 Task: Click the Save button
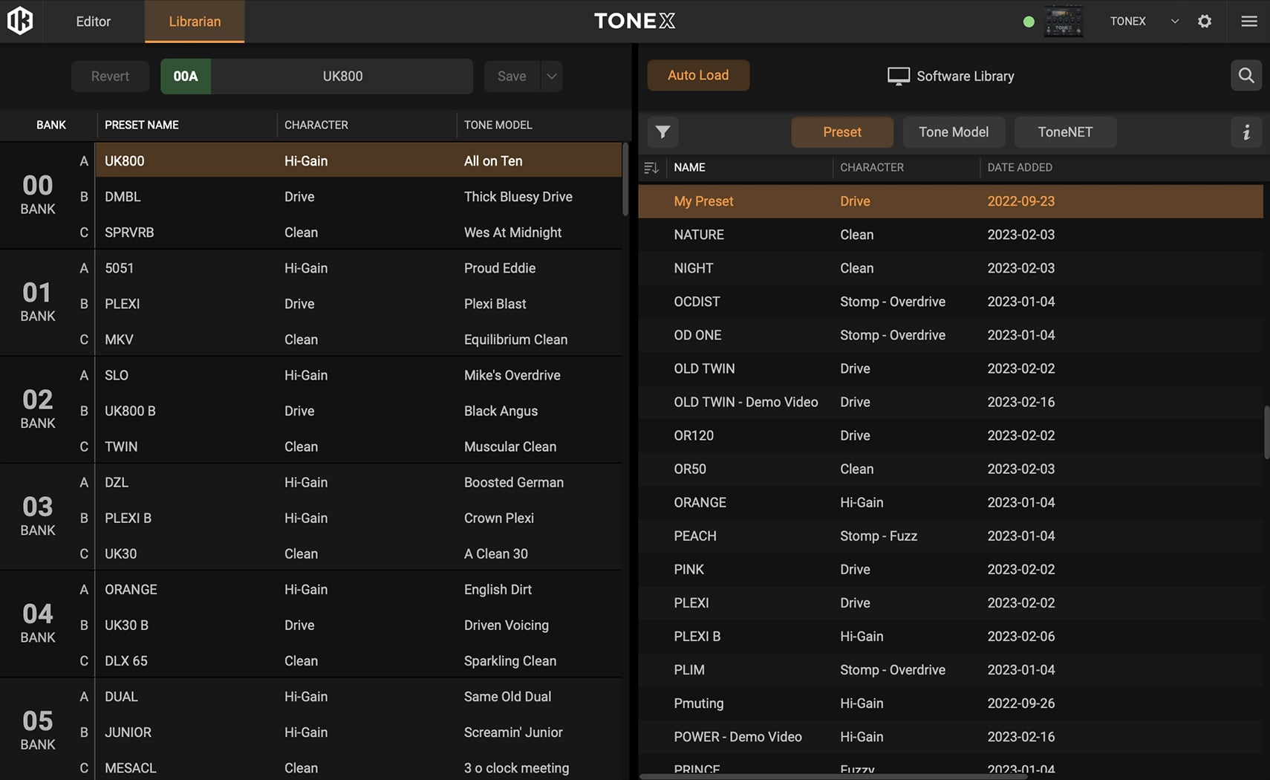(512, 77)
